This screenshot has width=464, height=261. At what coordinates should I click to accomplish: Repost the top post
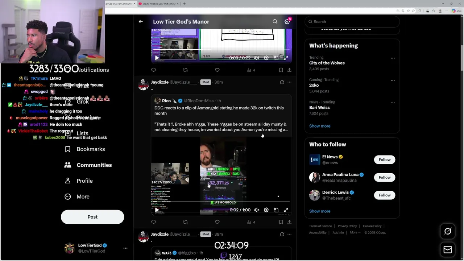tap(185, 70)
